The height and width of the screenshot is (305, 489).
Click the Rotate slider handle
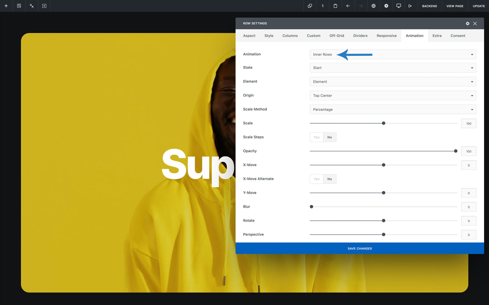384,221
